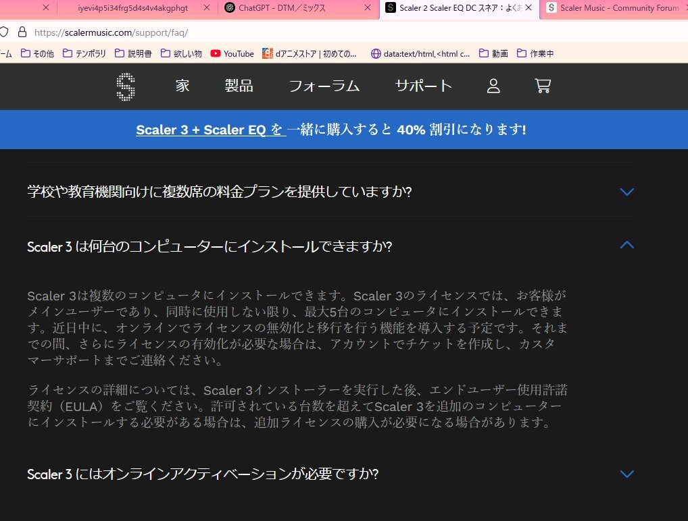Expand the オンラインアクティベーション question chevron
The image size is (688, 521).
point(627,474)
